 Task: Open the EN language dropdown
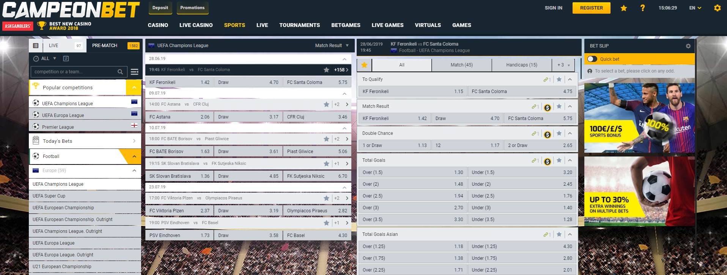point(695,8)
